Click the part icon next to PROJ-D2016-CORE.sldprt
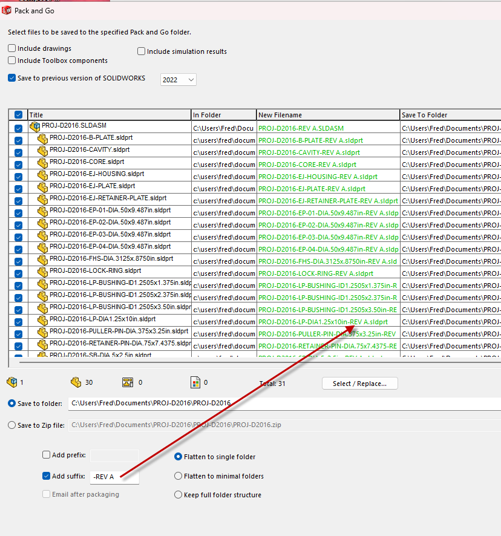The width and height of the screenshot is (501, 536). 42,163
